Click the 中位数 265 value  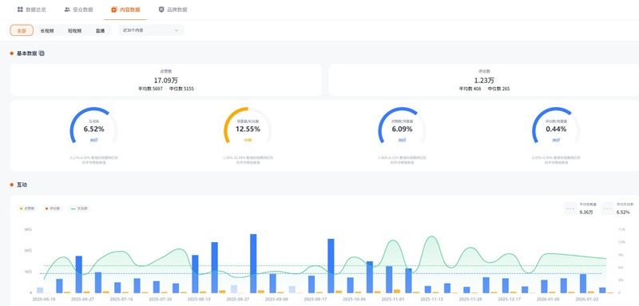[498, 89]
